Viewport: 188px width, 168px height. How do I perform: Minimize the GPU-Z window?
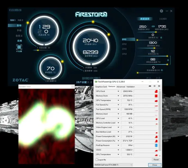click(x=142, y=82)
